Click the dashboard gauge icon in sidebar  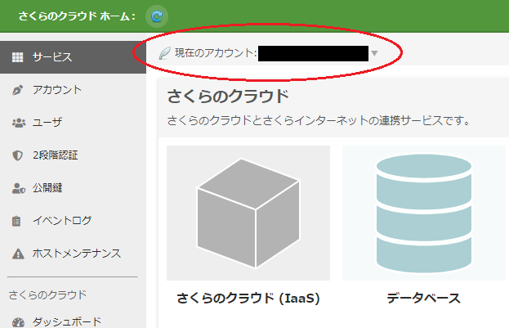point(16,321)
